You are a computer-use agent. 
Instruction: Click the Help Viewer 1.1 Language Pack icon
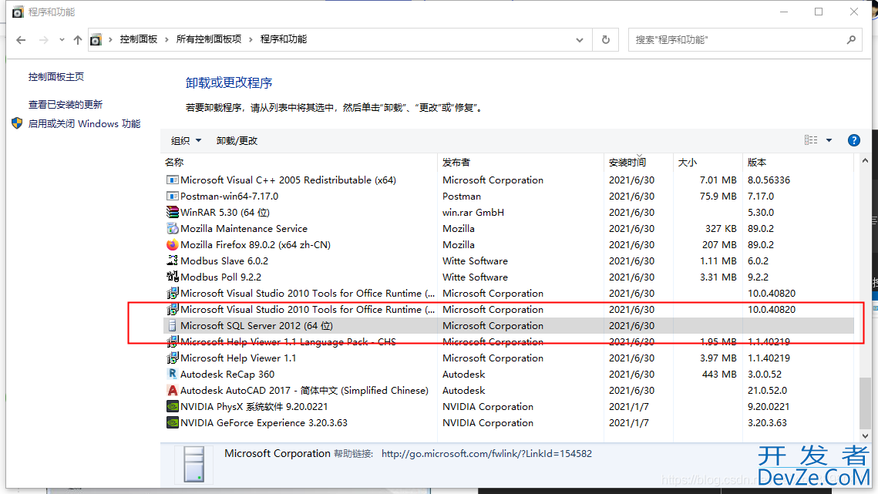click(173, 341)
